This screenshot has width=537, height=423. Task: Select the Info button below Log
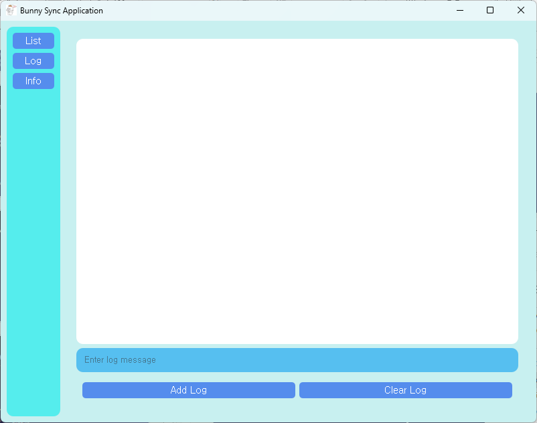click(33, 81)
